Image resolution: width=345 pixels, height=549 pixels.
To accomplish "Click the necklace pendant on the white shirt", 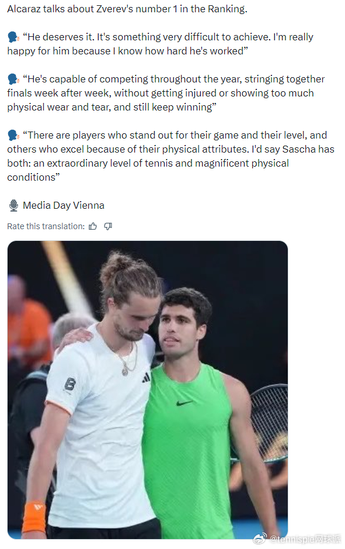I will click(125, 370).
